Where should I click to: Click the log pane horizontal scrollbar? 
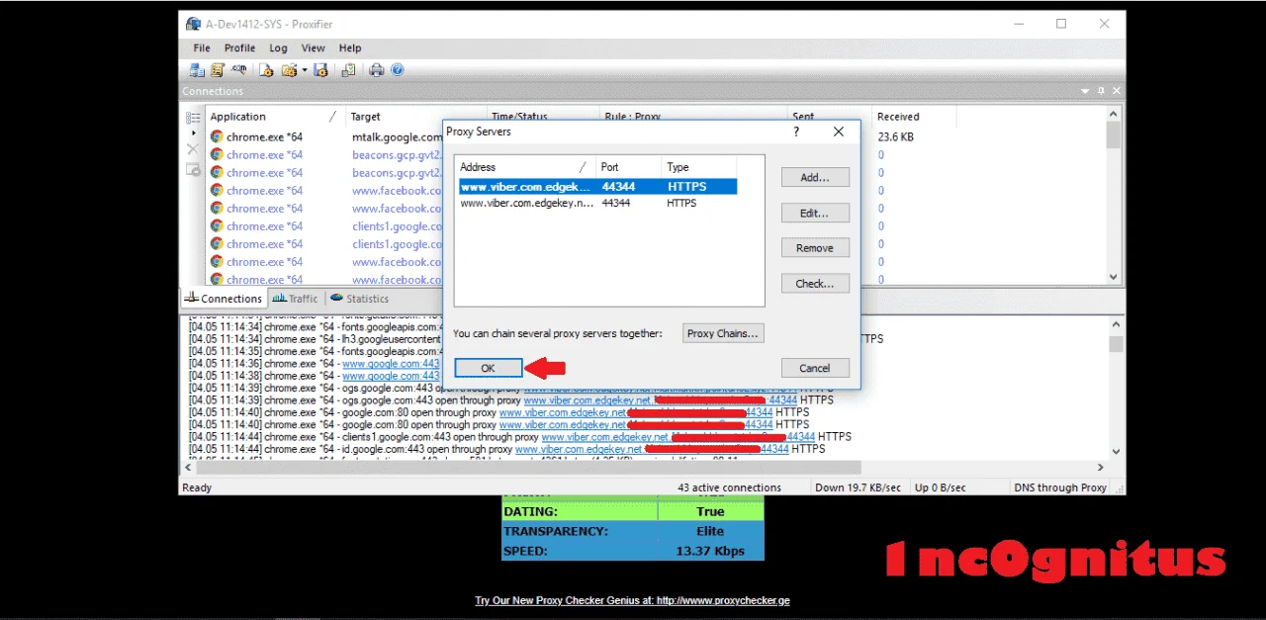[x=643, y=468]
